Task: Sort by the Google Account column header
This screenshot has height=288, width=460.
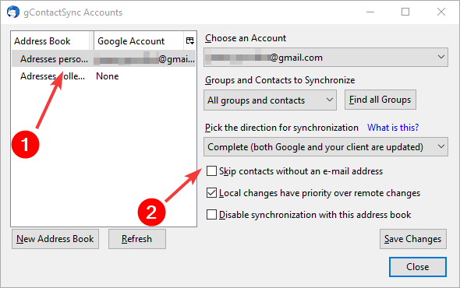Action: click(x=139, y=40)
